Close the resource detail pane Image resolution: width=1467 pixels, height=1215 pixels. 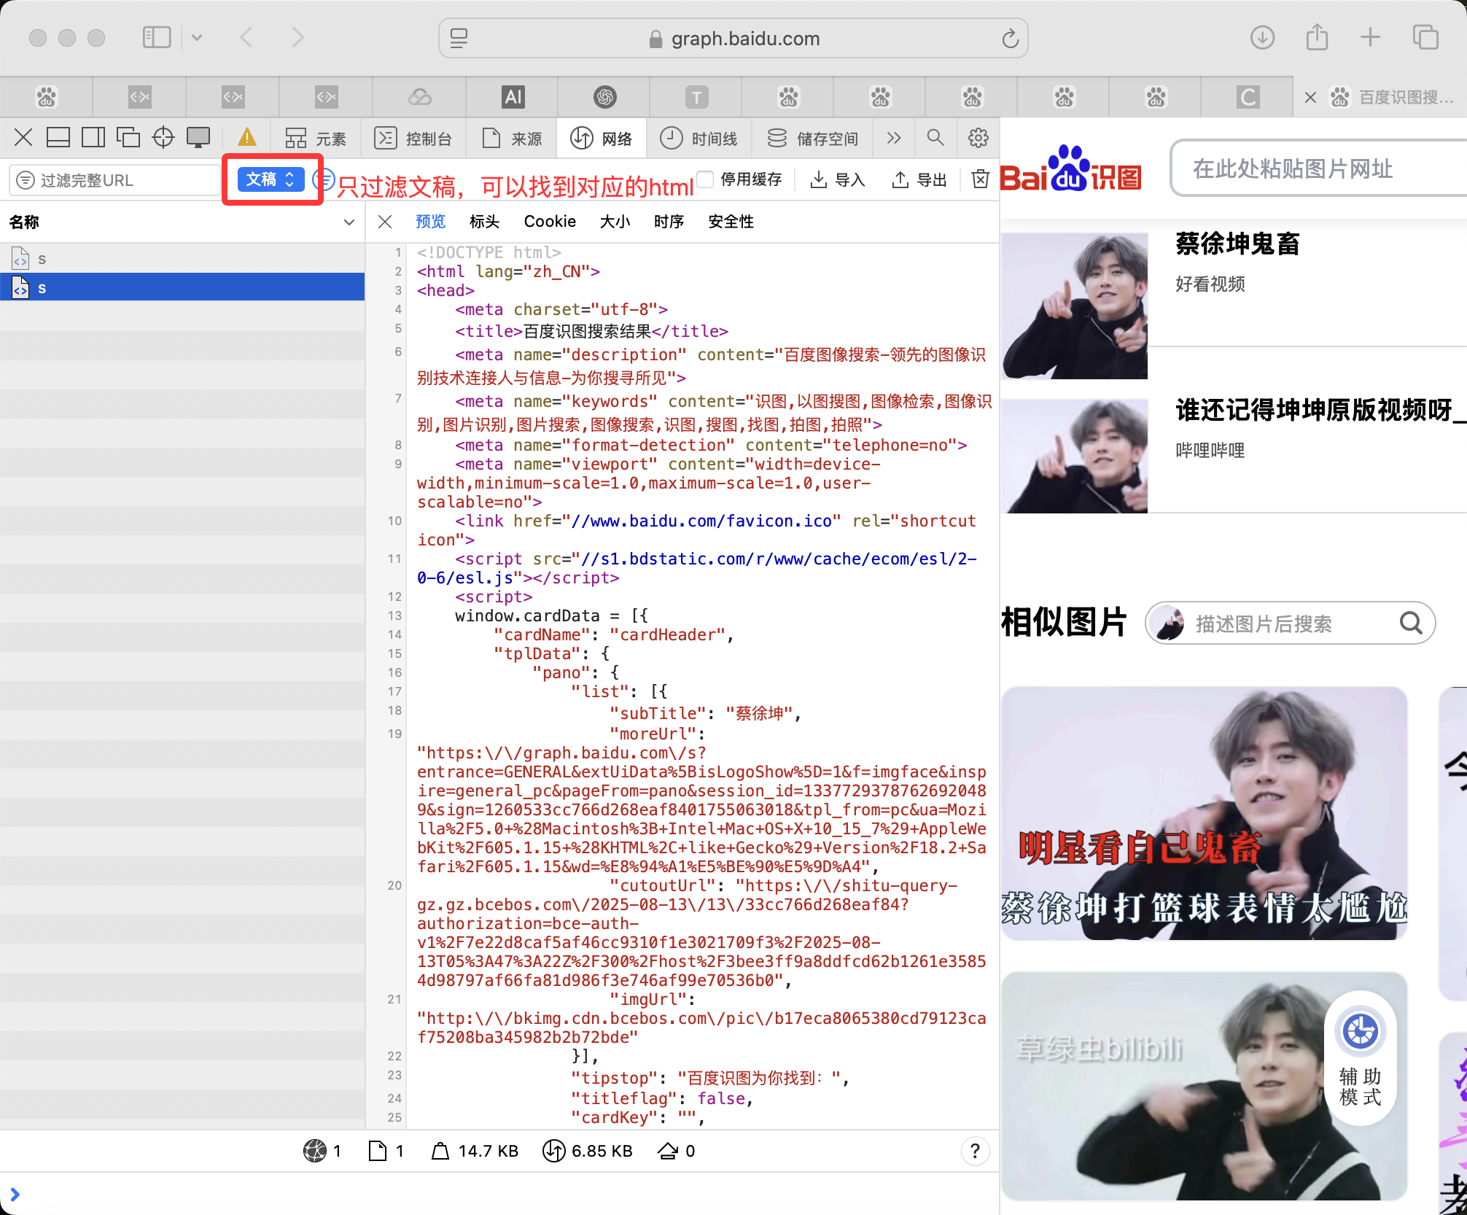pos(386,222)
